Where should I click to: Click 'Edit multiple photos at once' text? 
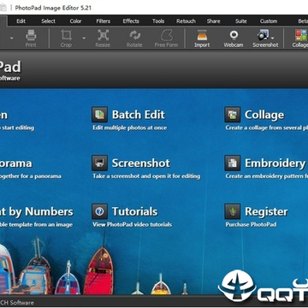pos(130,127)
